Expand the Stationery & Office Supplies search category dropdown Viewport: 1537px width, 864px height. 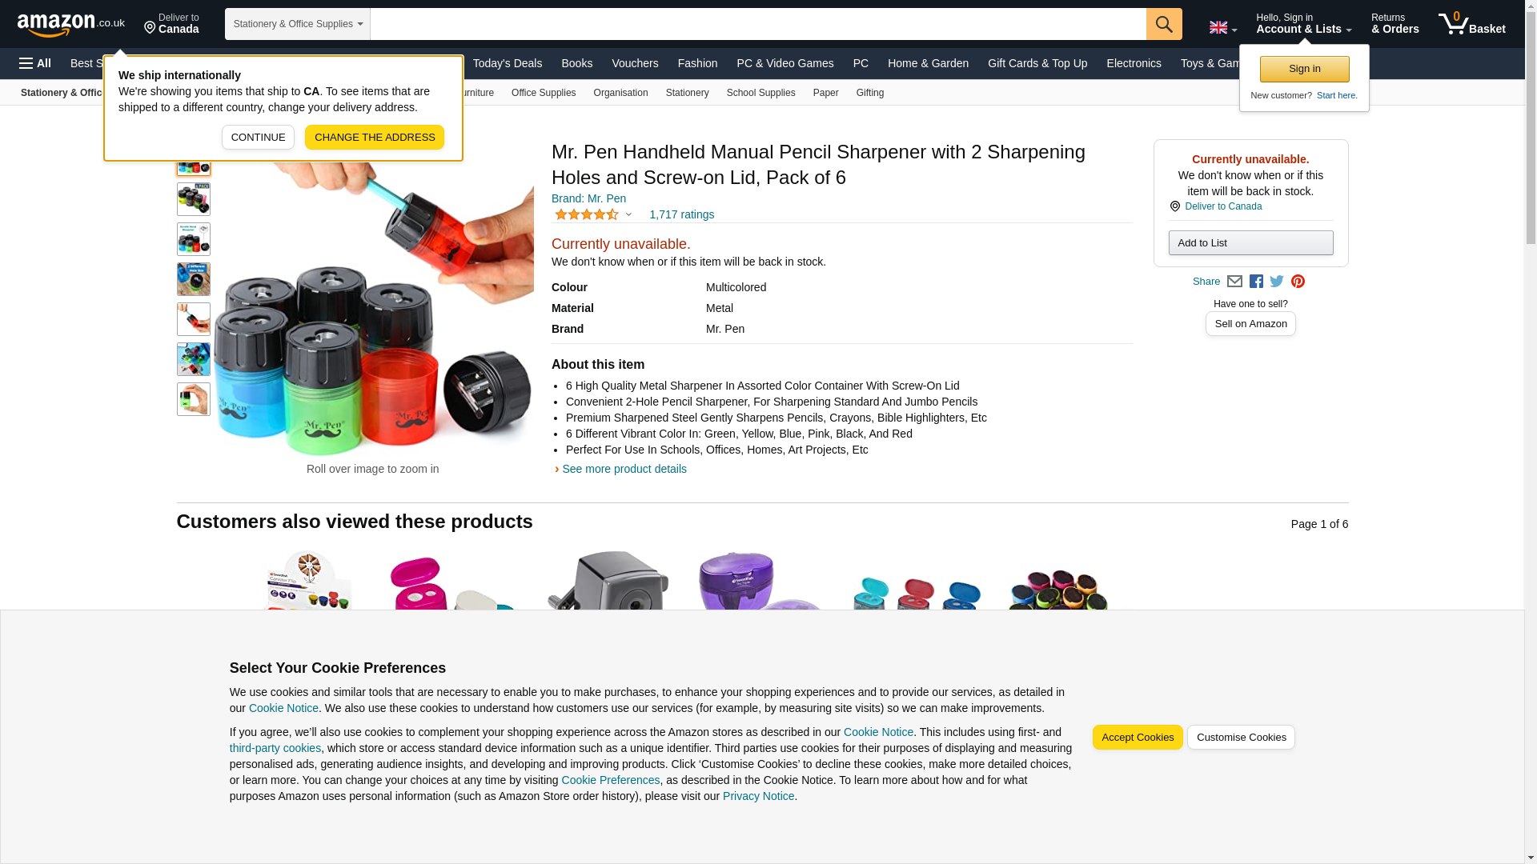[x=298, y=24]
